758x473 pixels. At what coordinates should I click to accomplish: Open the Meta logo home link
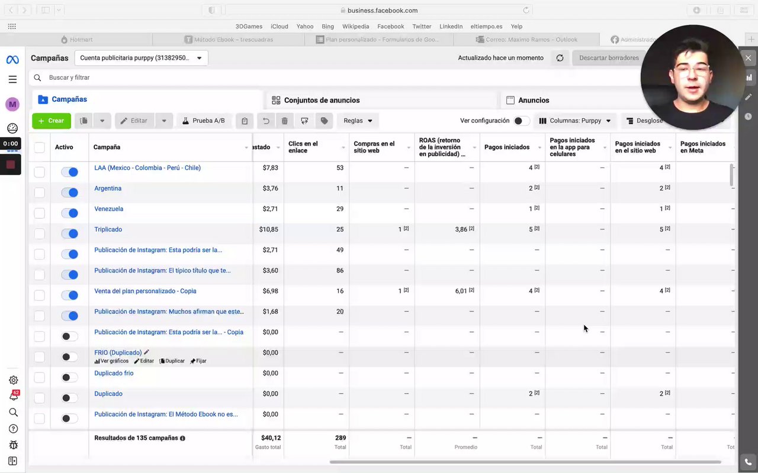click(x=12, y=60)
